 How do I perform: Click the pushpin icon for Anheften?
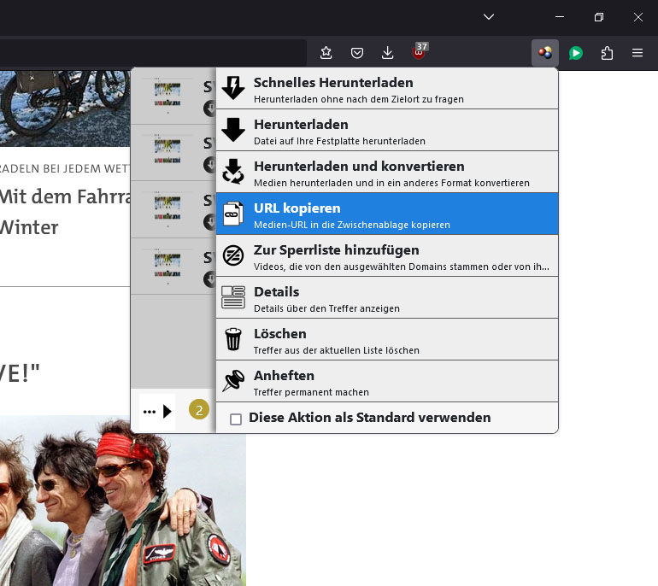[x=232, y=381]
